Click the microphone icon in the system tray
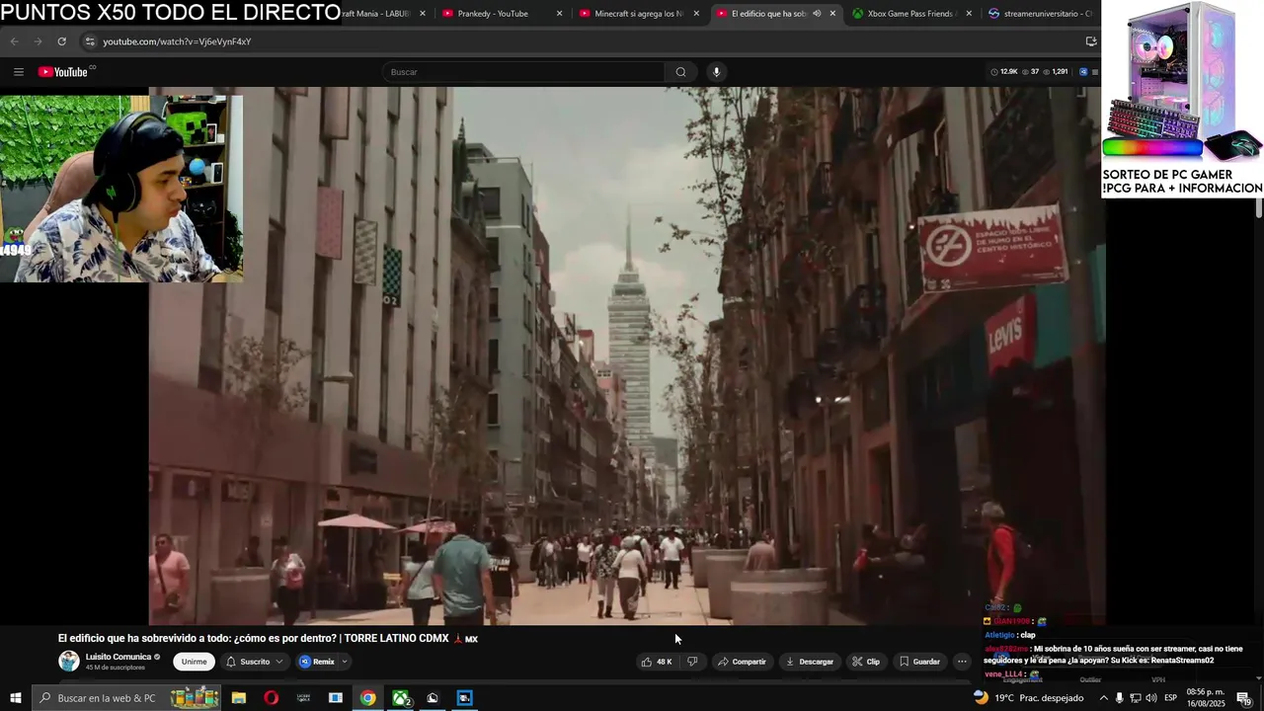This screenshot has width=1264, height=711. coord(1119,698)
